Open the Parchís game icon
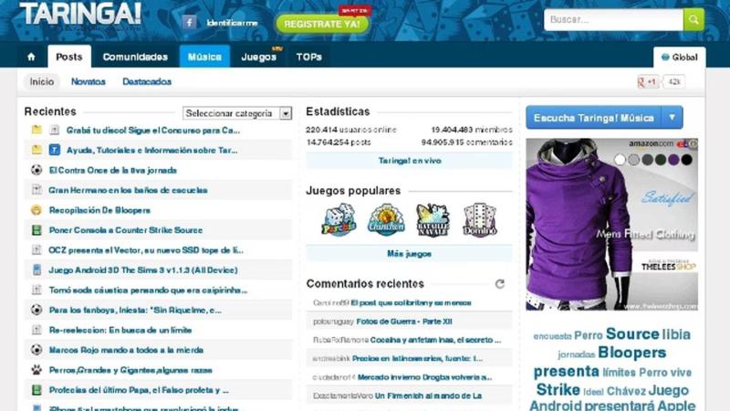 [x=338, y=220]
